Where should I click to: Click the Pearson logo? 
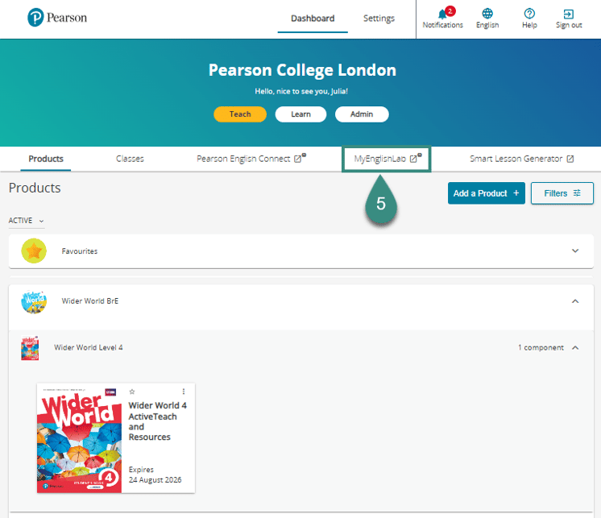[56, 18]
